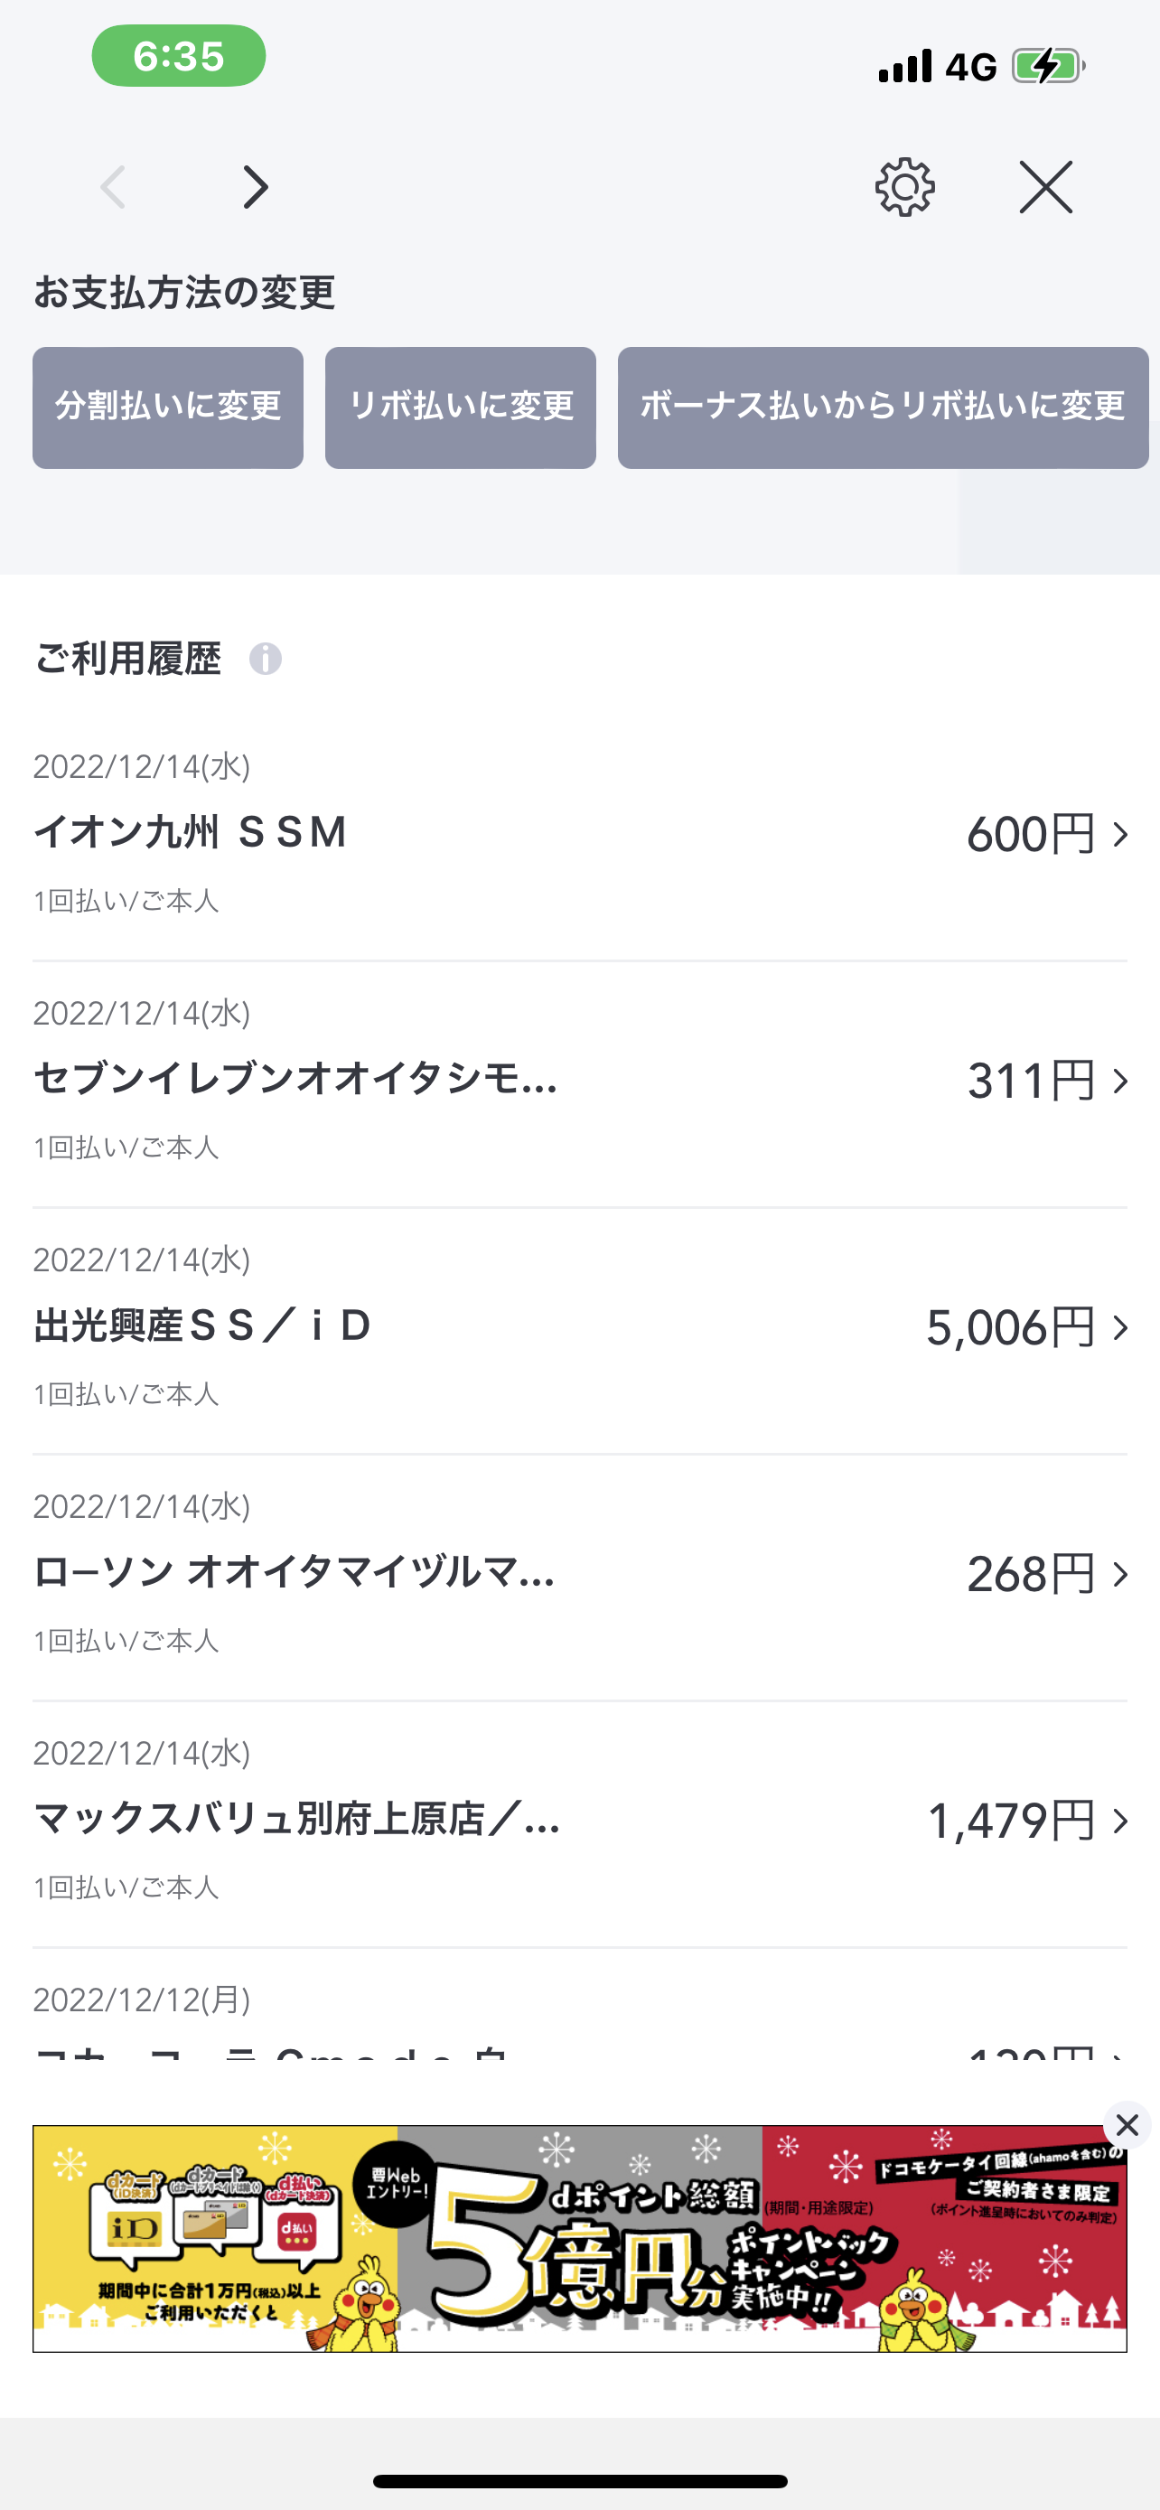Dismiss the campaign banner with its X
Screen dimensions: 1160x2510
pyautogui.click(x=1127, y=2124)
